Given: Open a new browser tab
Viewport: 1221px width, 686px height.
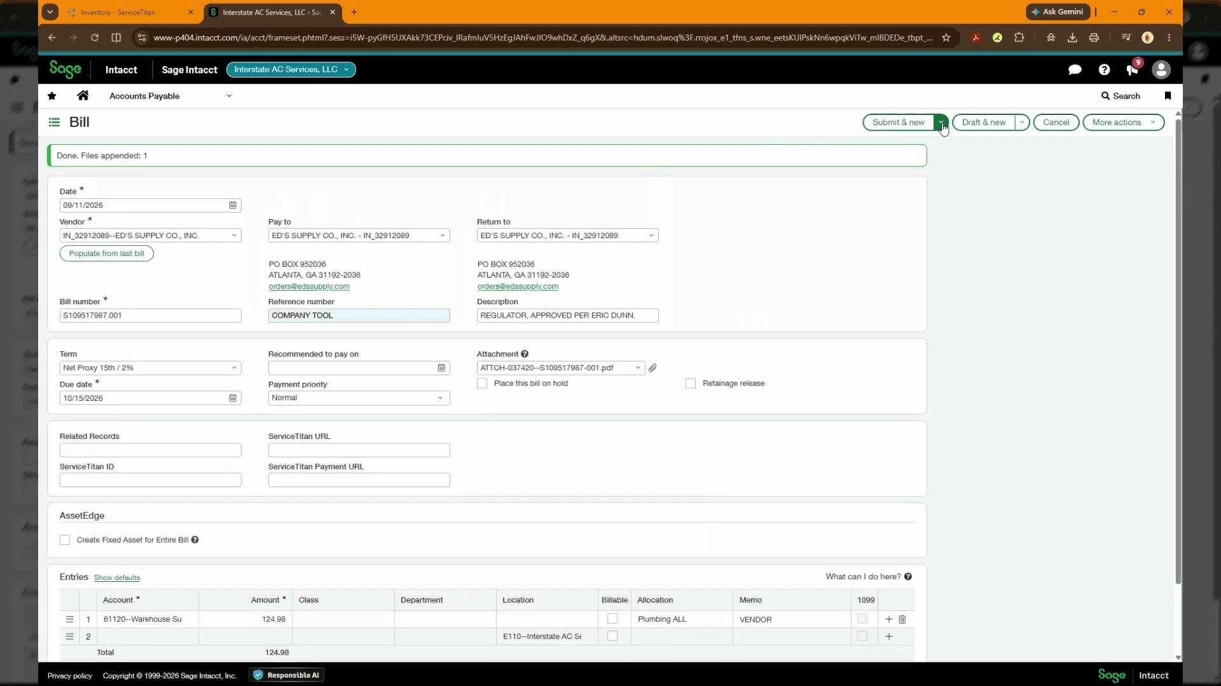Looking at the screenshot, I should point(354,12).
